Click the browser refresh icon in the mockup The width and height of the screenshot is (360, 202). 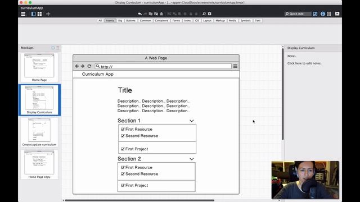coord(89,66)
